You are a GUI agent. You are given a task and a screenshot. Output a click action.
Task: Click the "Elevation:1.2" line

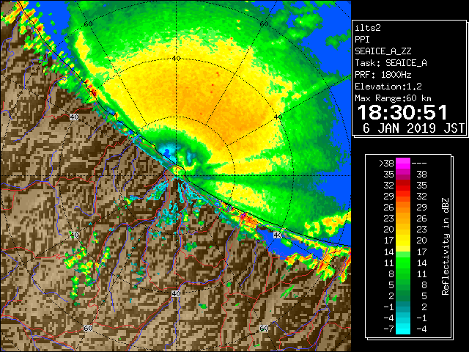pos(388,87)
